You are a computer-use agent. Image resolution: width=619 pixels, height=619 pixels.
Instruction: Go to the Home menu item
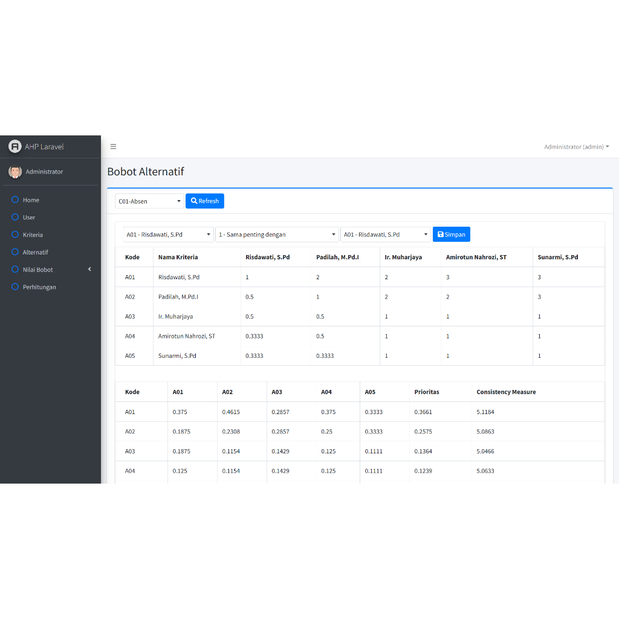[x=31, y=200]
